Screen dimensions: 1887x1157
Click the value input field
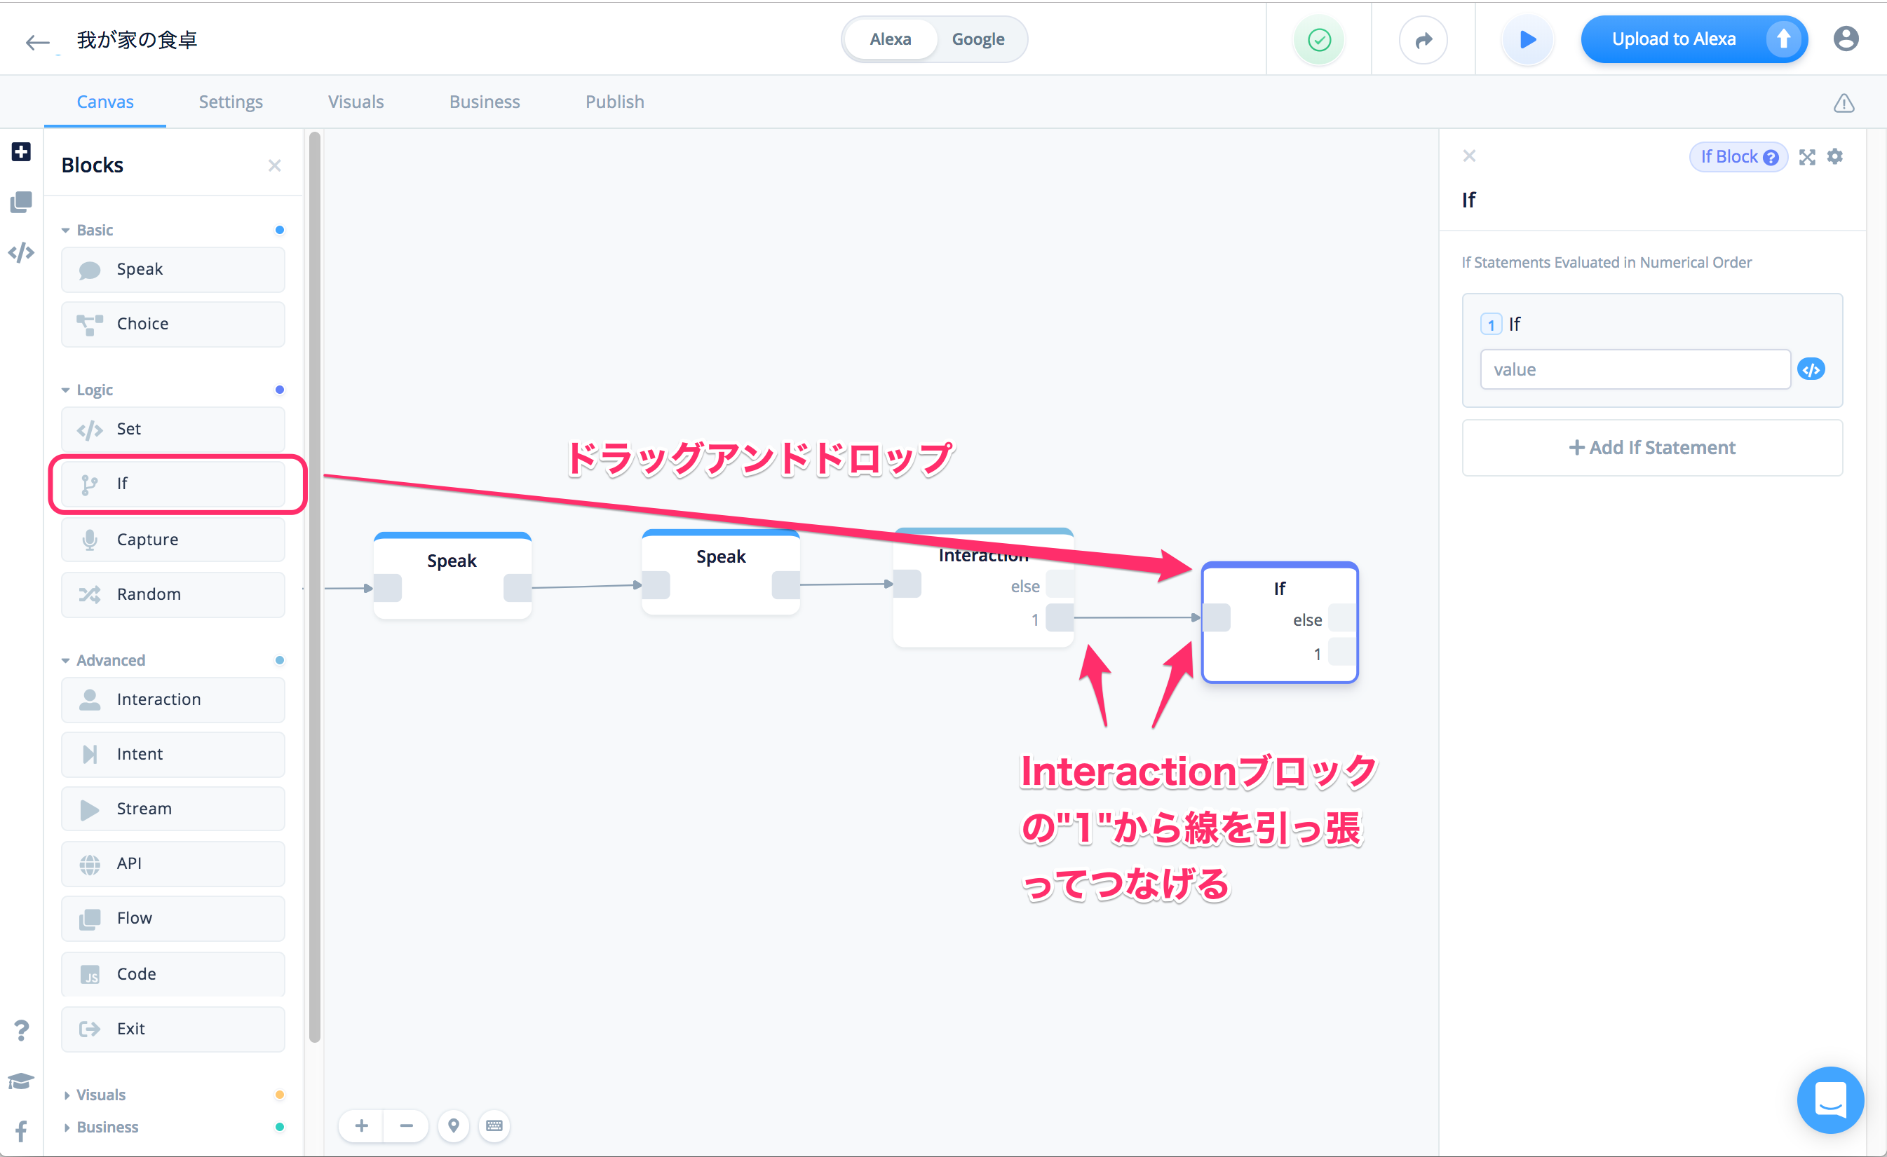pyautogui.click(x=1635, y=369)
